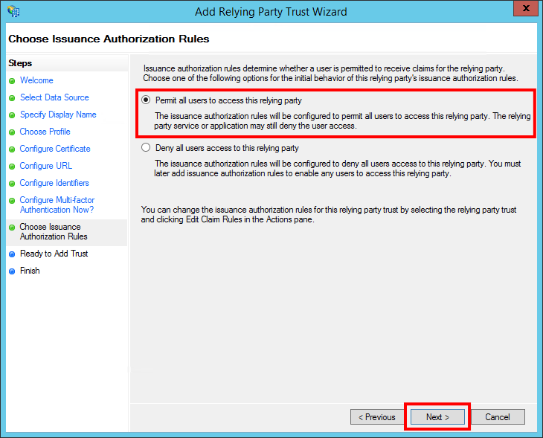Click the Ready to Add Trust step

54,254
